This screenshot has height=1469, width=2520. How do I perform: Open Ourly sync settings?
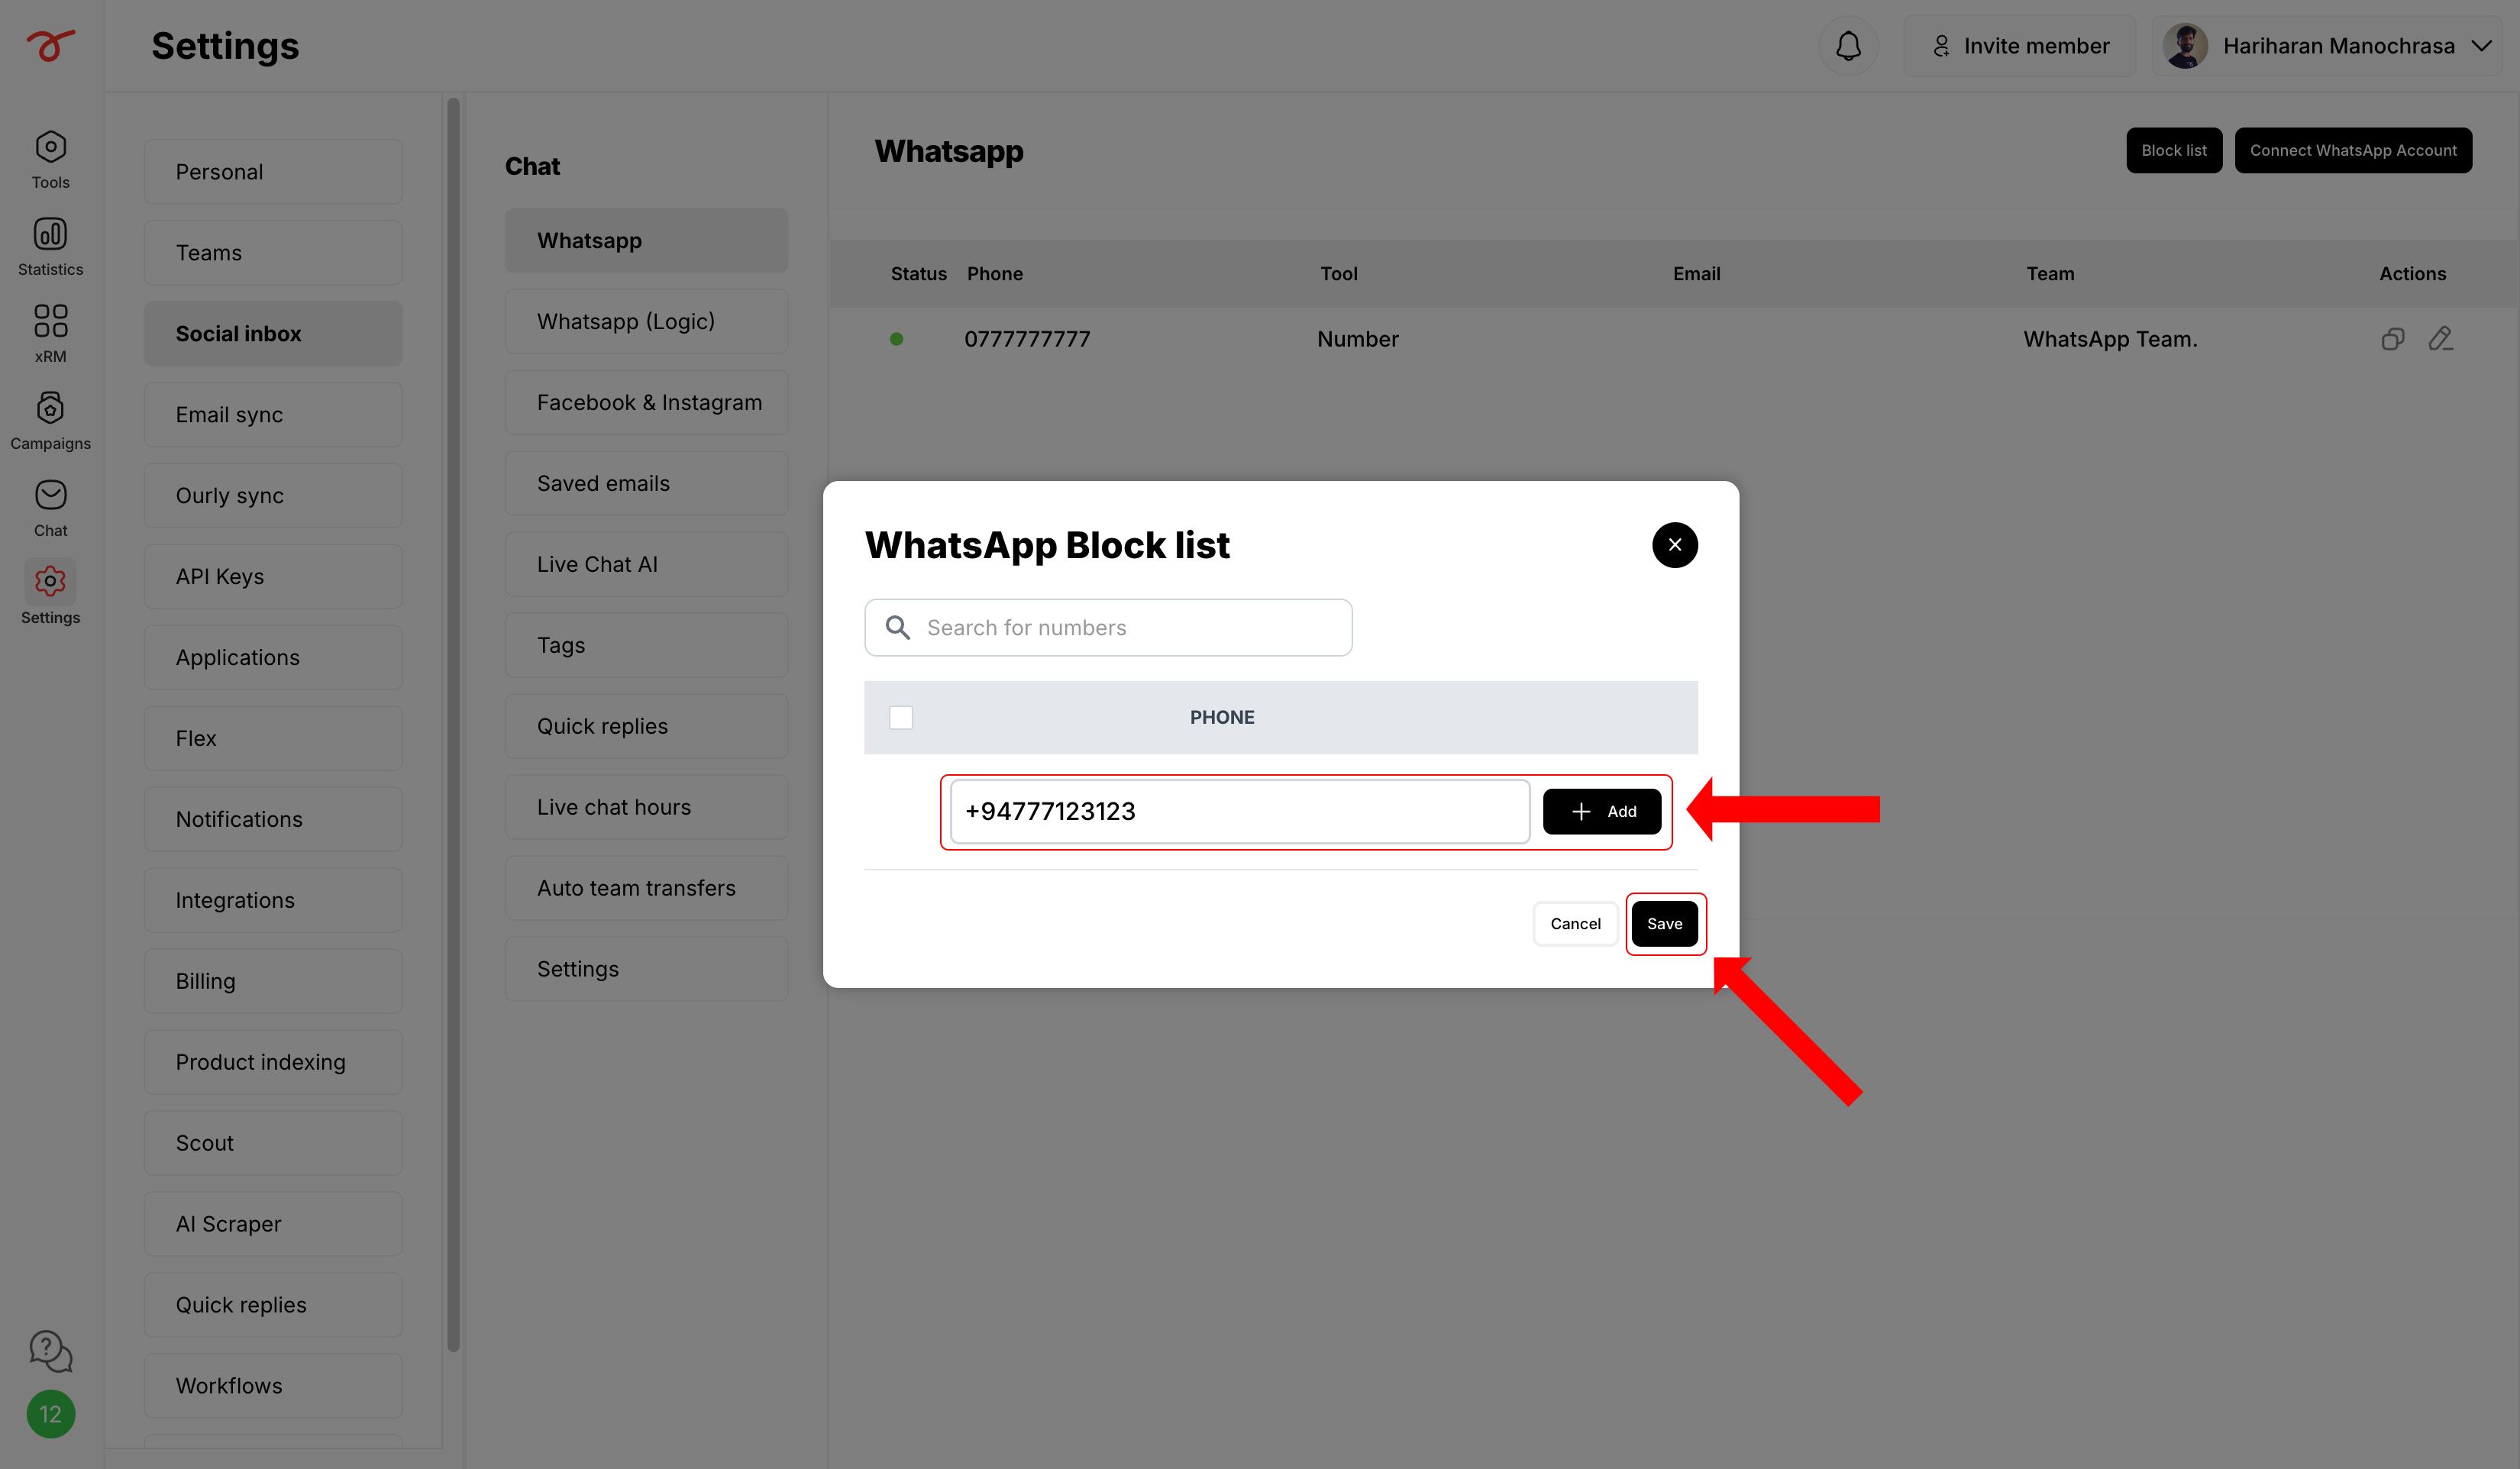(273, 496)
